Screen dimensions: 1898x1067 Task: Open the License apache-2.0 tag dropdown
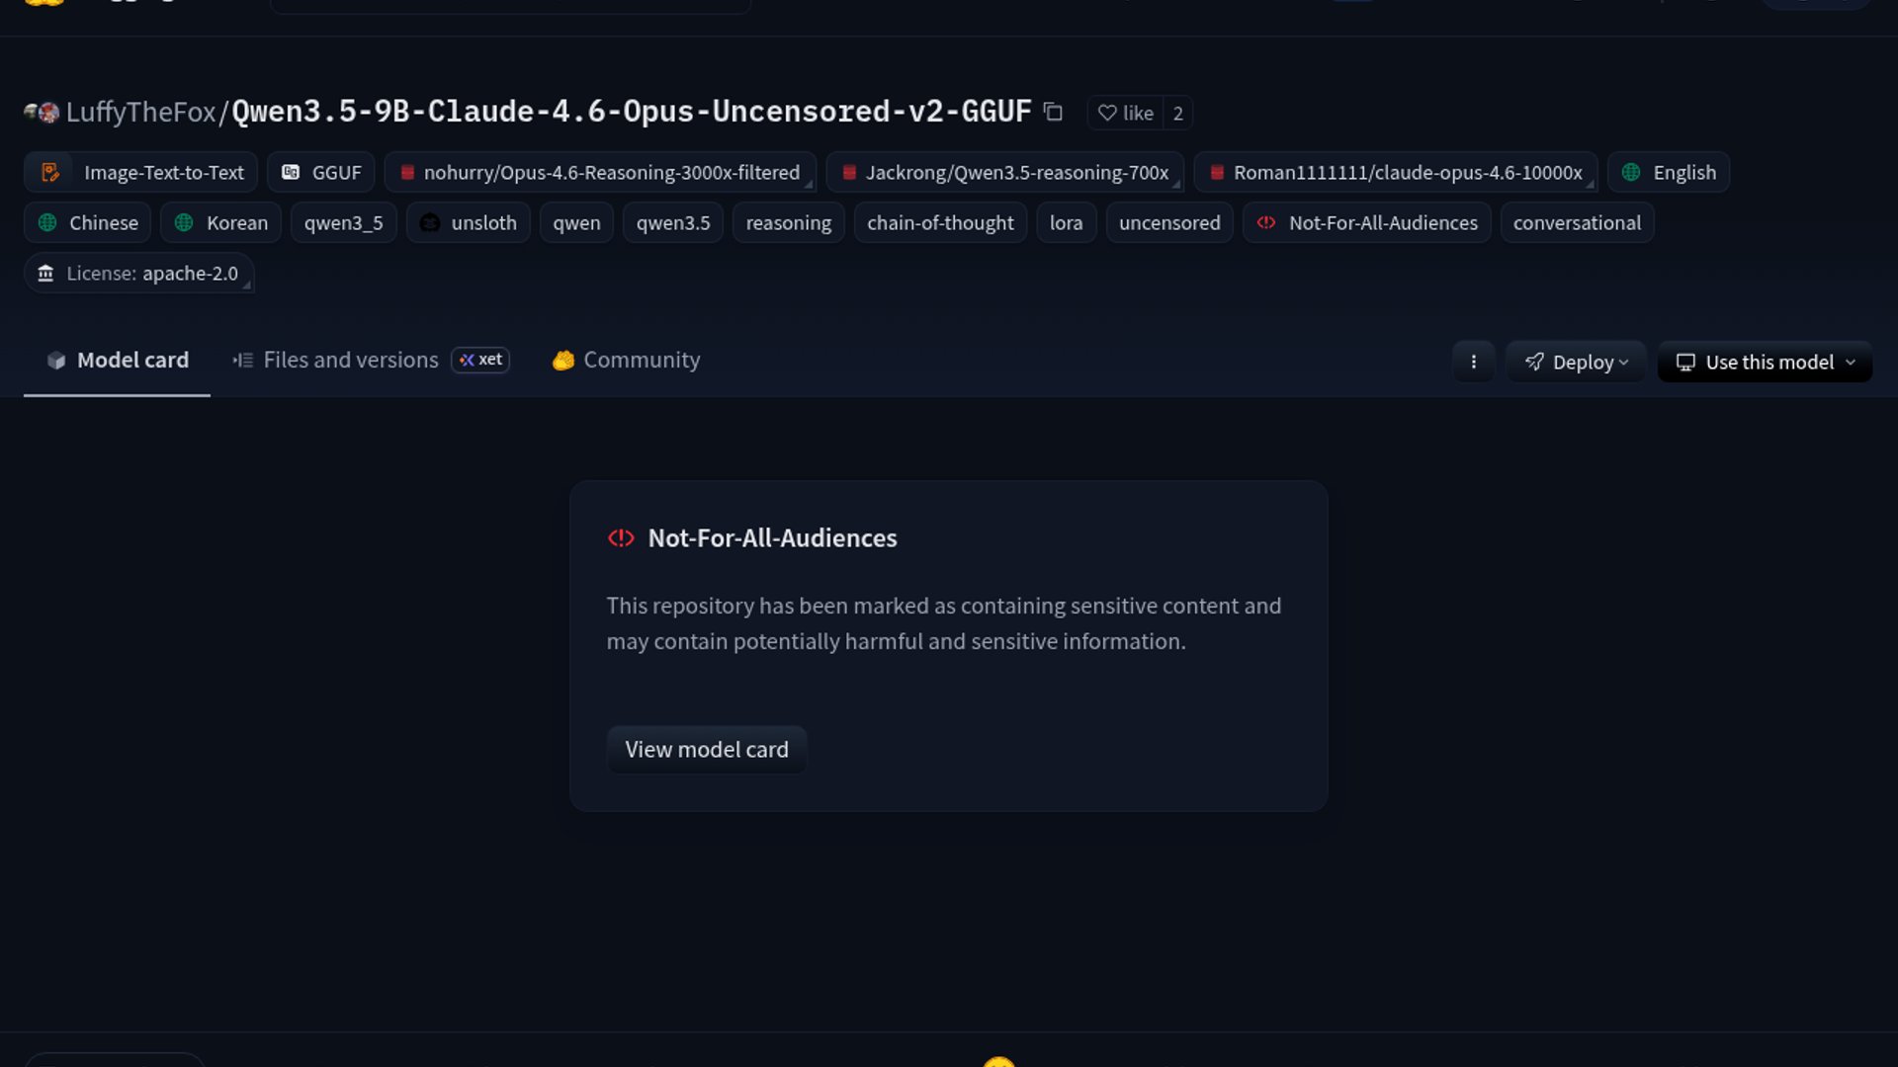click(x=139, y=274)
